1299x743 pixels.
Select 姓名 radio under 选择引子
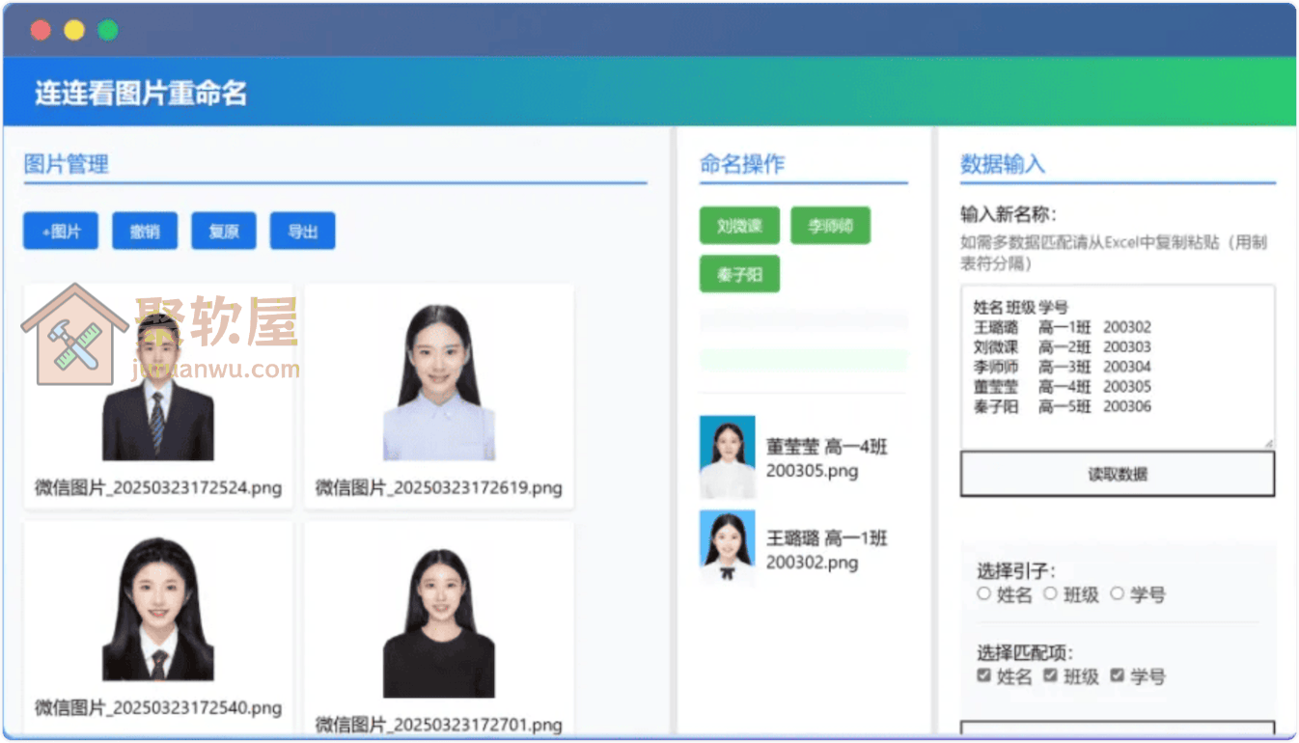[x=984, y=593]
